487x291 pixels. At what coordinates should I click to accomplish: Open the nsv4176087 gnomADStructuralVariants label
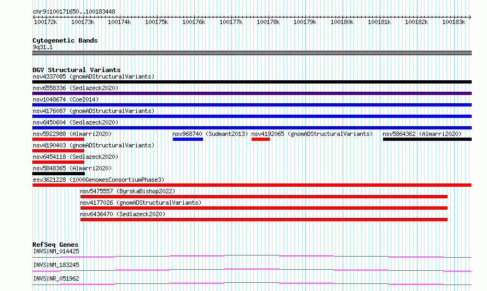(94, 111)
